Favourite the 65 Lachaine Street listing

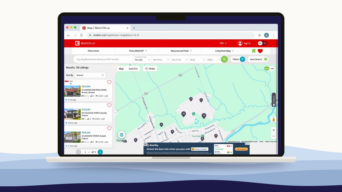(109, 128)
